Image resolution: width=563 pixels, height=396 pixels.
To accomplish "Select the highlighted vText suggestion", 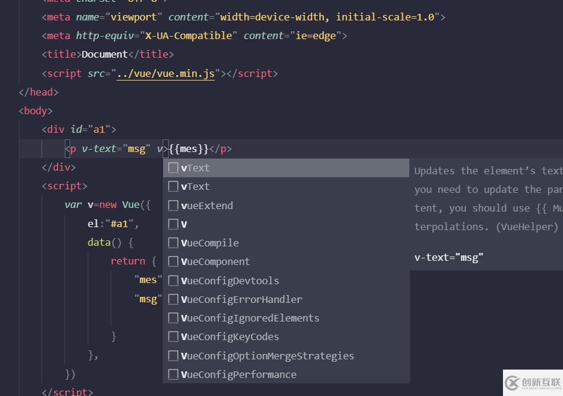I will [286, 168].
